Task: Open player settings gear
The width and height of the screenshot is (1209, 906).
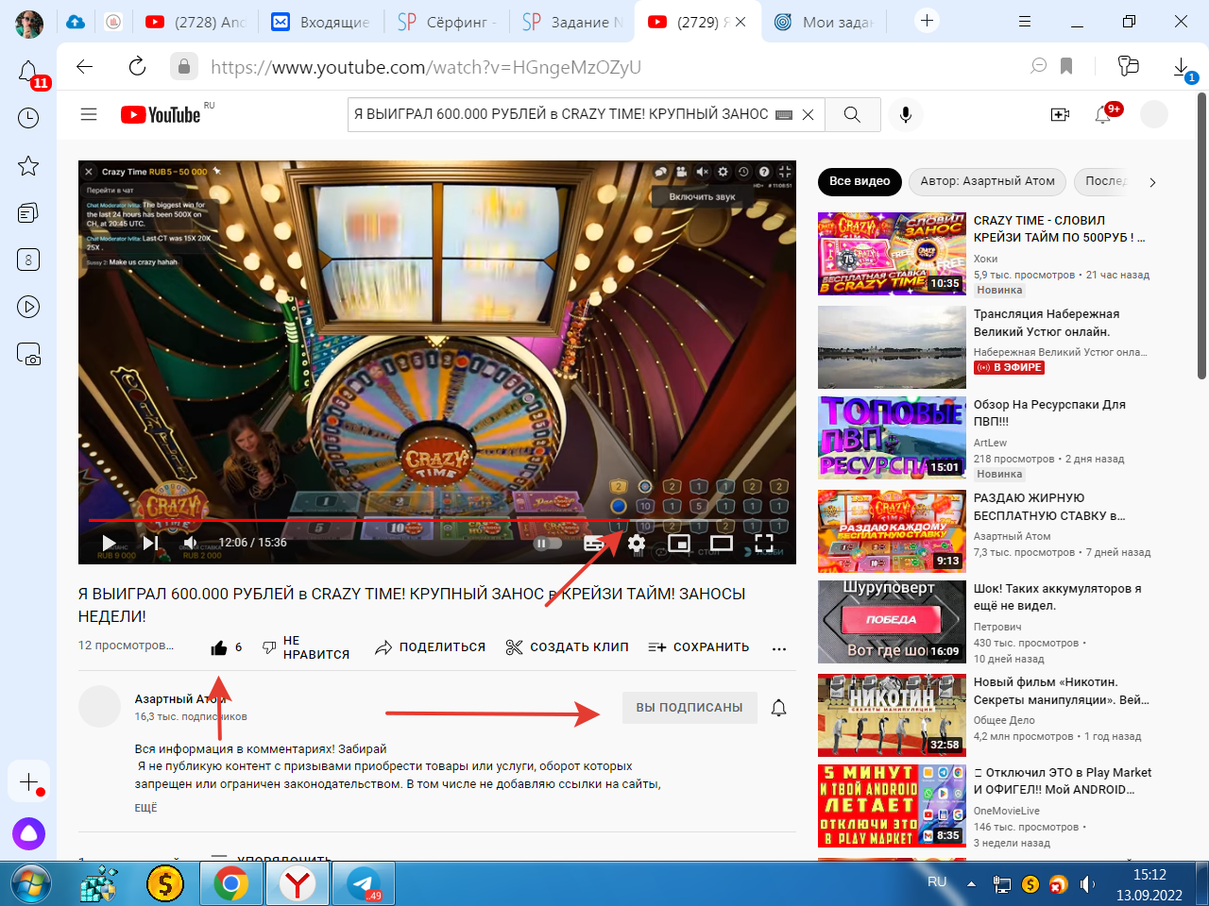Action: pyautogui.click(x=637, y=543)
